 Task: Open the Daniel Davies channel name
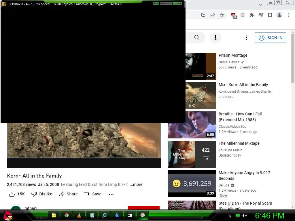click(x=229, y=62)
